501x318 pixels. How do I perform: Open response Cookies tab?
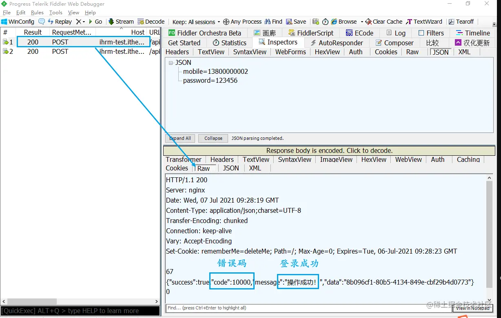coord(177,168)
